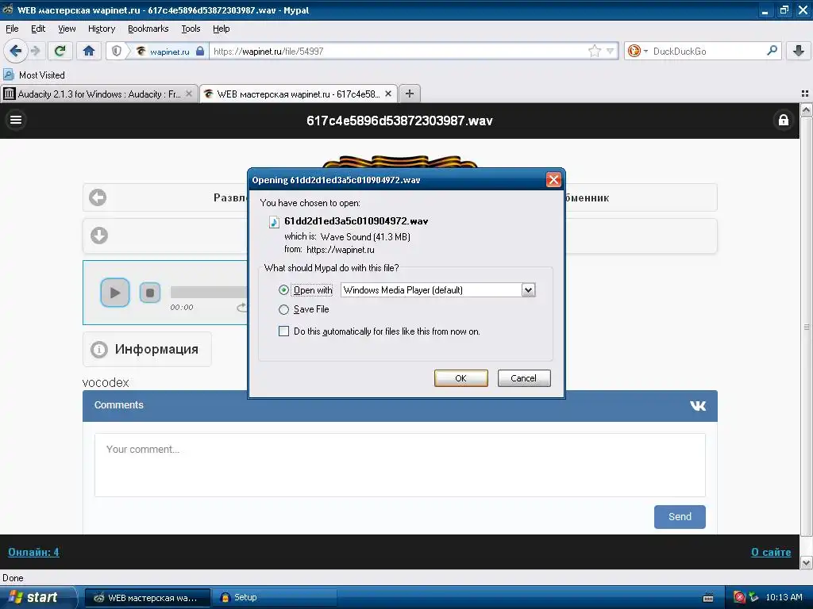Viewport: 813px width, 609px height.
Task: Close the Audacity 2.1.3 tab
Action: [x=189, y=94]
